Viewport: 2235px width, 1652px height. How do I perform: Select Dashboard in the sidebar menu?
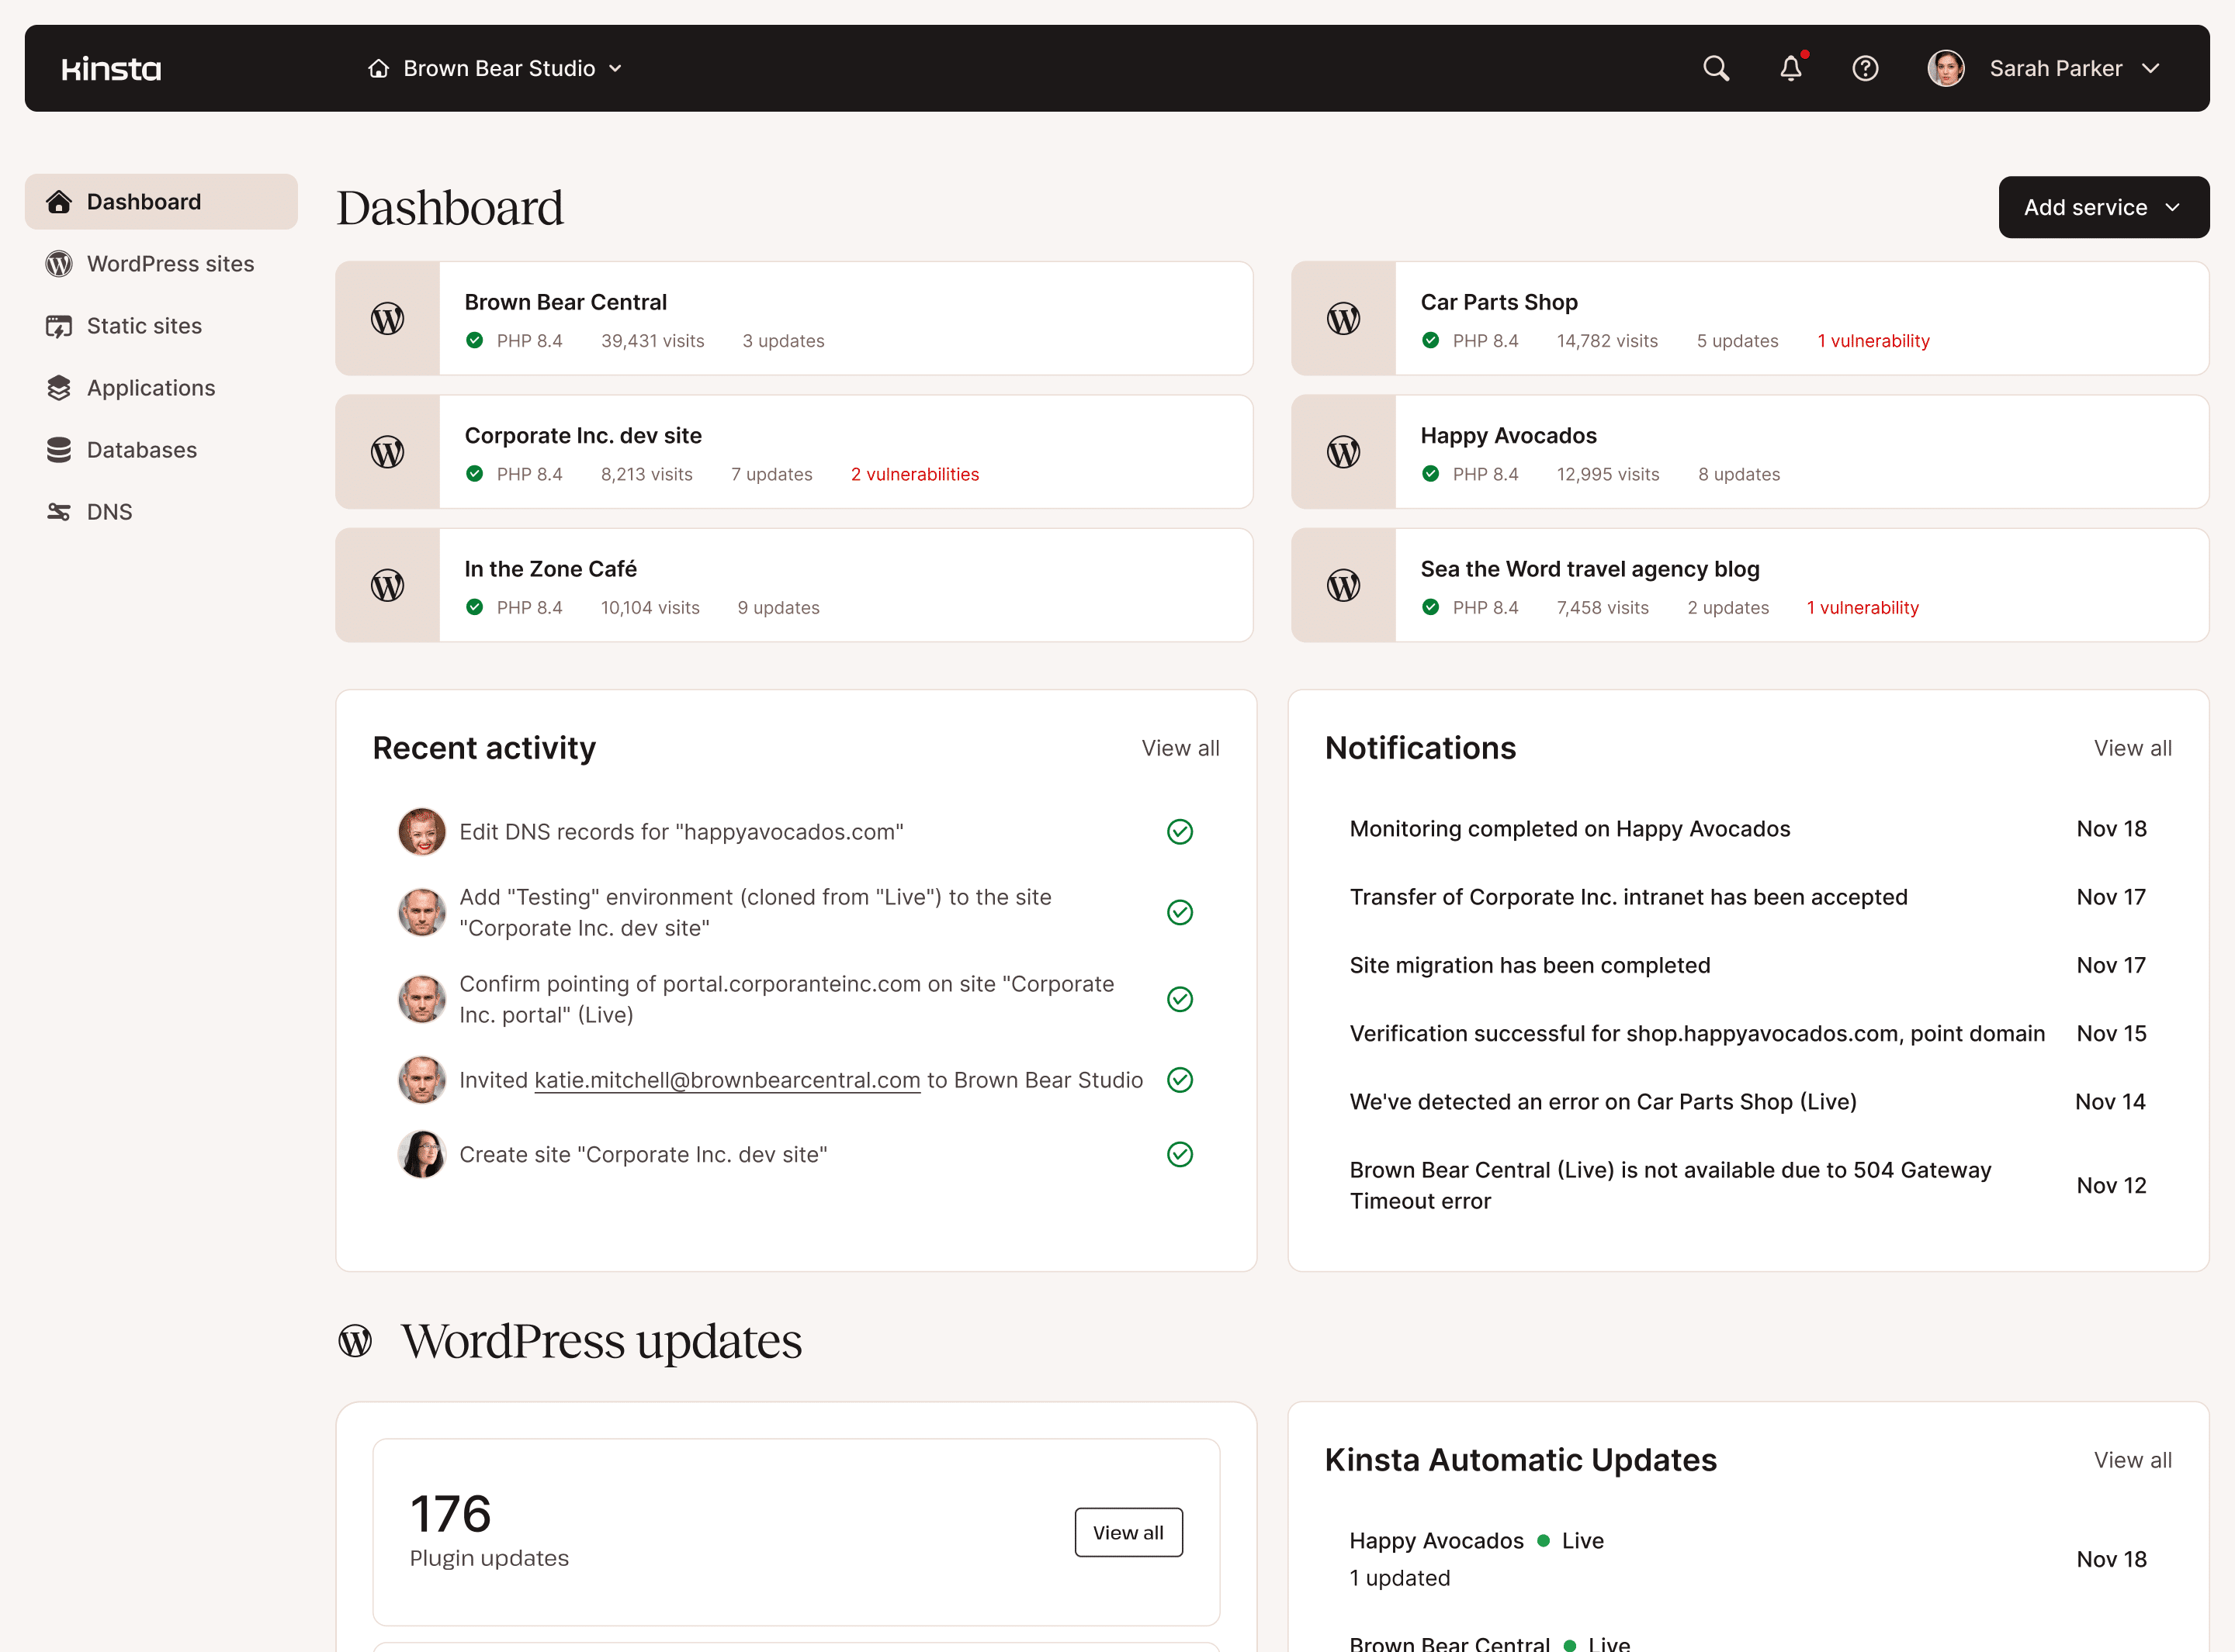144,201
